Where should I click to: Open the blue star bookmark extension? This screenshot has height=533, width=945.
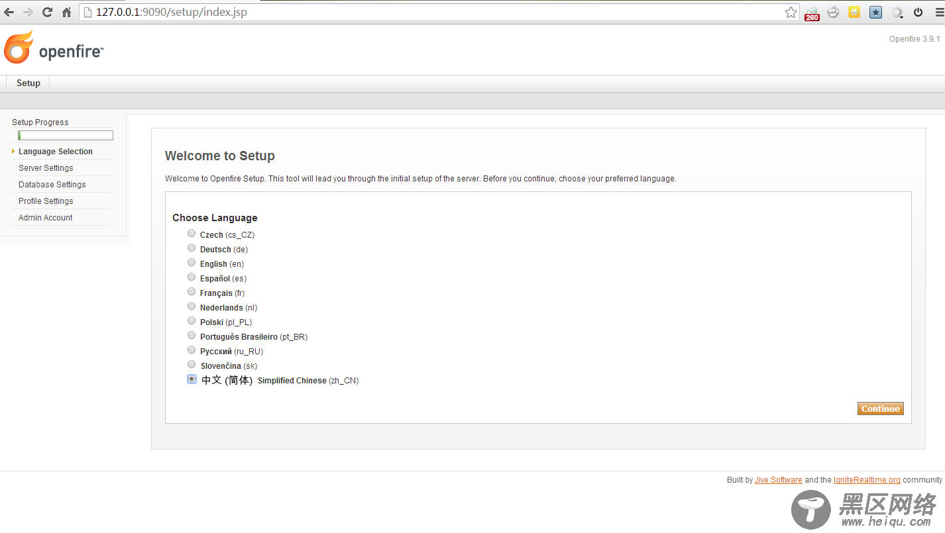pos(875,12)
